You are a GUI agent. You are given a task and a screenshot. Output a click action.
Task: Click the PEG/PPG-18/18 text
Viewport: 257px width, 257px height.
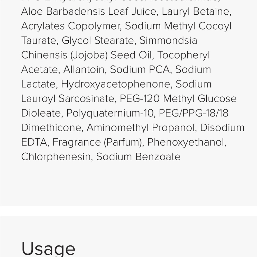click(x=194, y=113)
